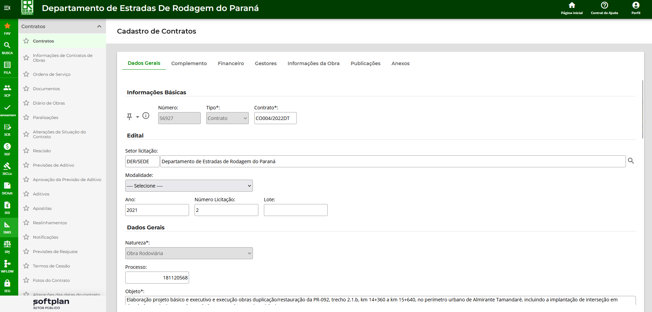Toggle favorite star for Aditivos

26,194
